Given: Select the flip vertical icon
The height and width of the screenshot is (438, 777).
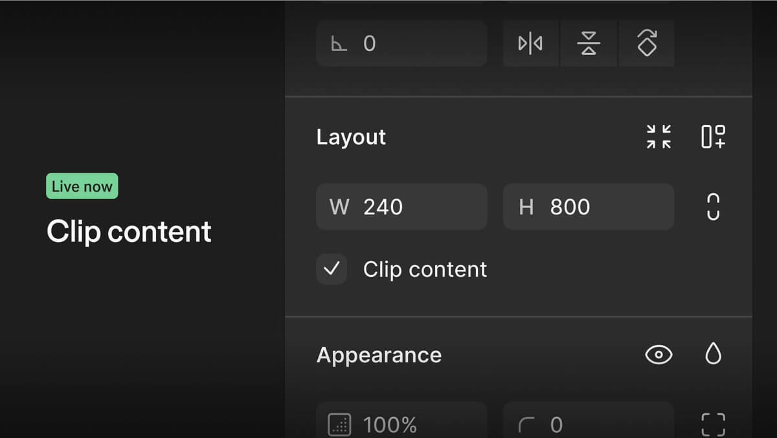Looking at the screenshot, I should pyautogui.click(x=589, y=43).
